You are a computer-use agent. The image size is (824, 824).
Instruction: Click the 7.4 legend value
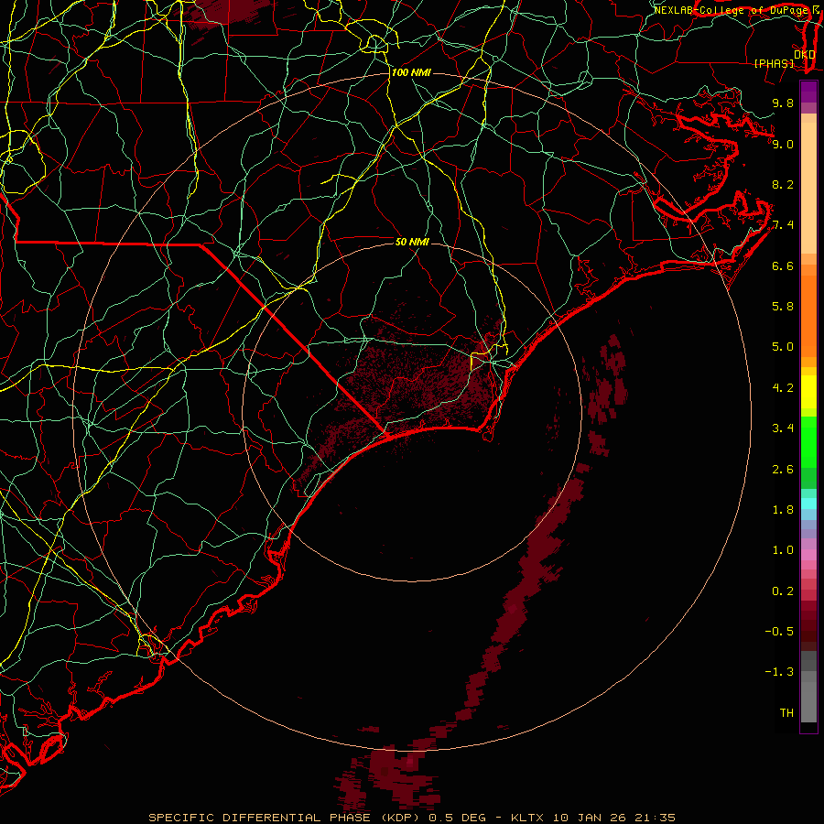point(783,225)
